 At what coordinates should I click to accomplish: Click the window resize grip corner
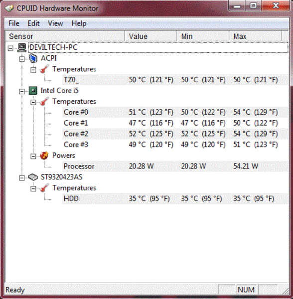pos(286,291)
